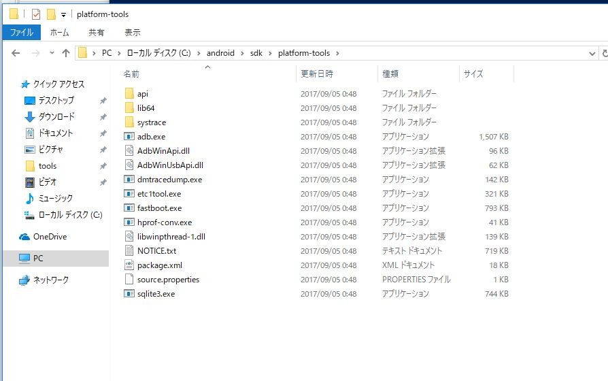Go up one folder level

point(66,53)
